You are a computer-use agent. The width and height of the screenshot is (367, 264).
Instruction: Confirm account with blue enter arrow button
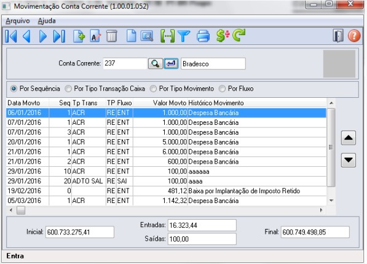(x=171, y=63)
